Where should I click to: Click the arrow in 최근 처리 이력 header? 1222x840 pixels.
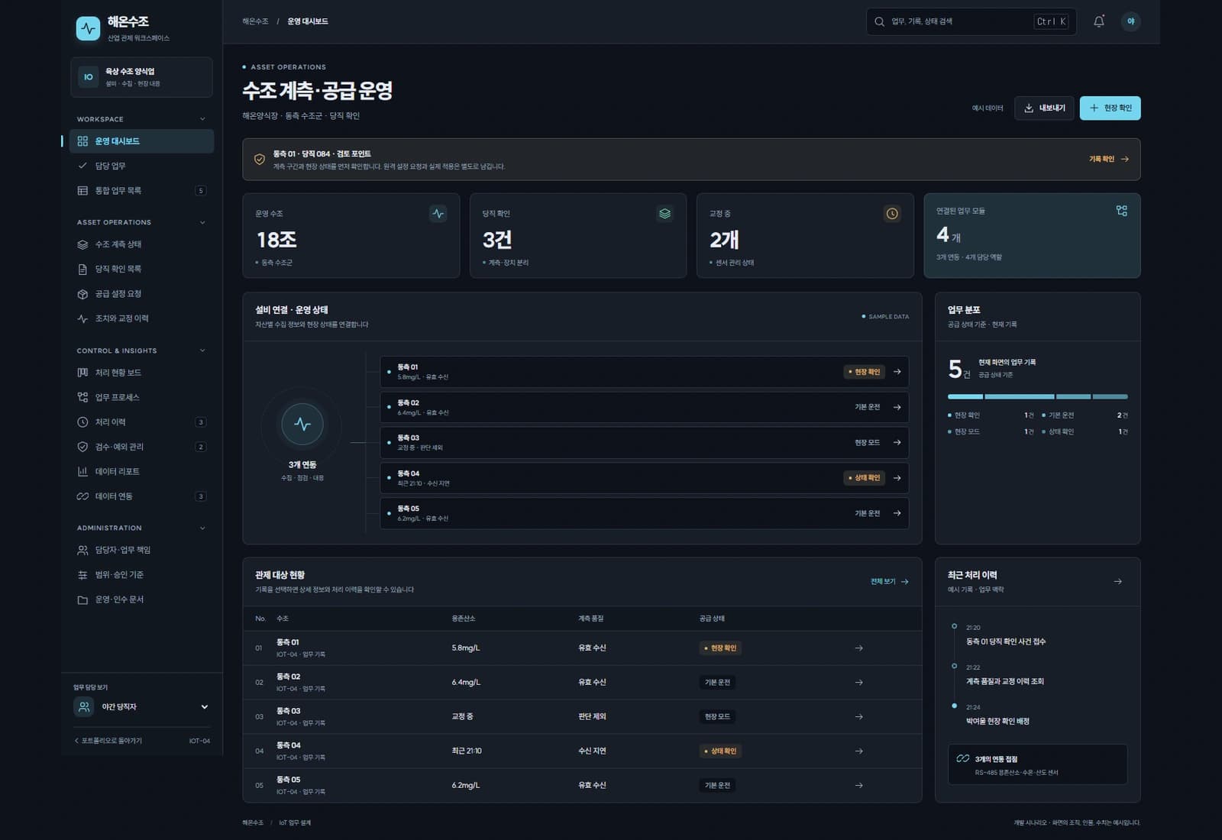tap(1117, 581)
